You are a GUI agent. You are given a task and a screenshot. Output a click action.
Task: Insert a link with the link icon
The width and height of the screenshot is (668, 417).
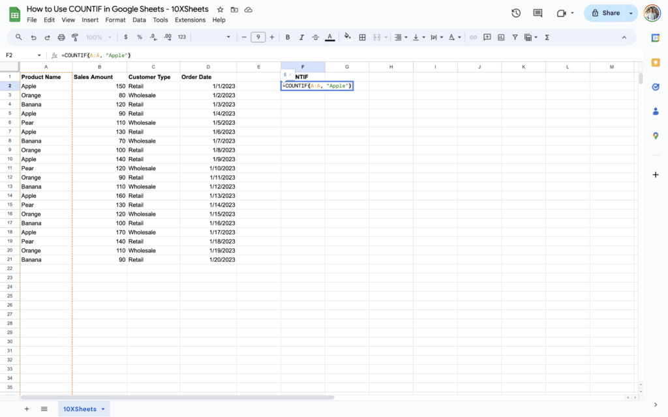tap(474, 37)
